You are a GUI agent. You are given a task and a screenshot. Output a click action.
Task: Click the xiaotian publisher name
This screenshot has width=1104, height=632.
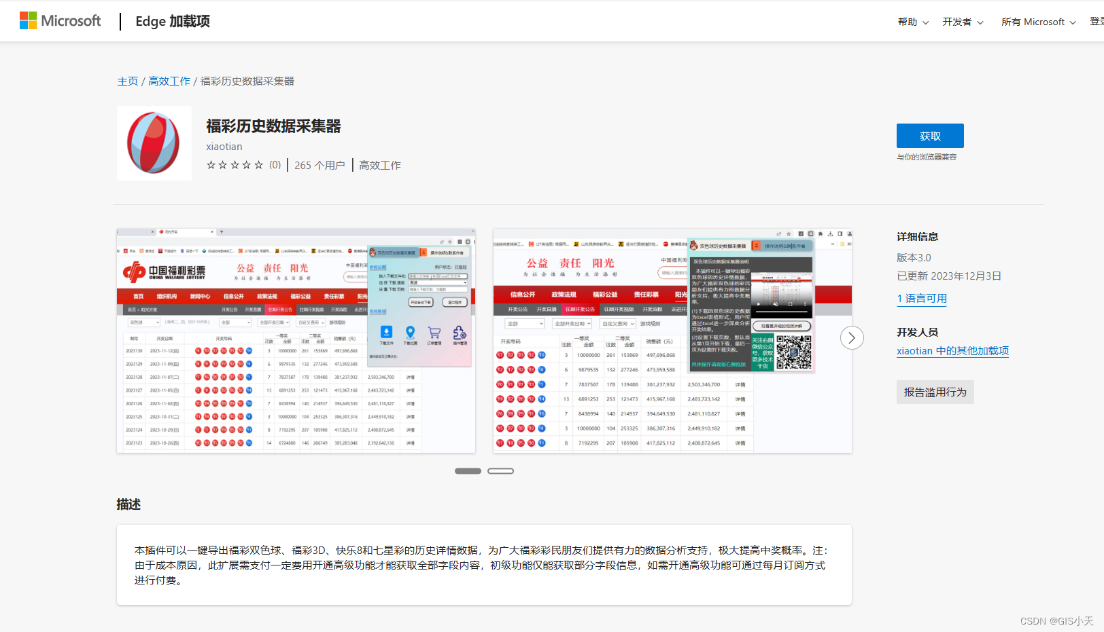(x=224, y=147)
